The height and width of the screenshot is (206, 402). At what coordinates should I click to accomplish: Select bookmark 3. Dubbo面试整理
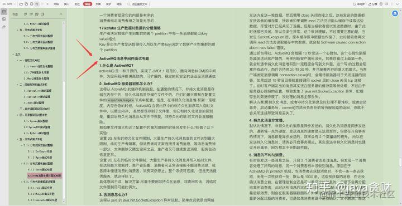click(x=33, y=103)
